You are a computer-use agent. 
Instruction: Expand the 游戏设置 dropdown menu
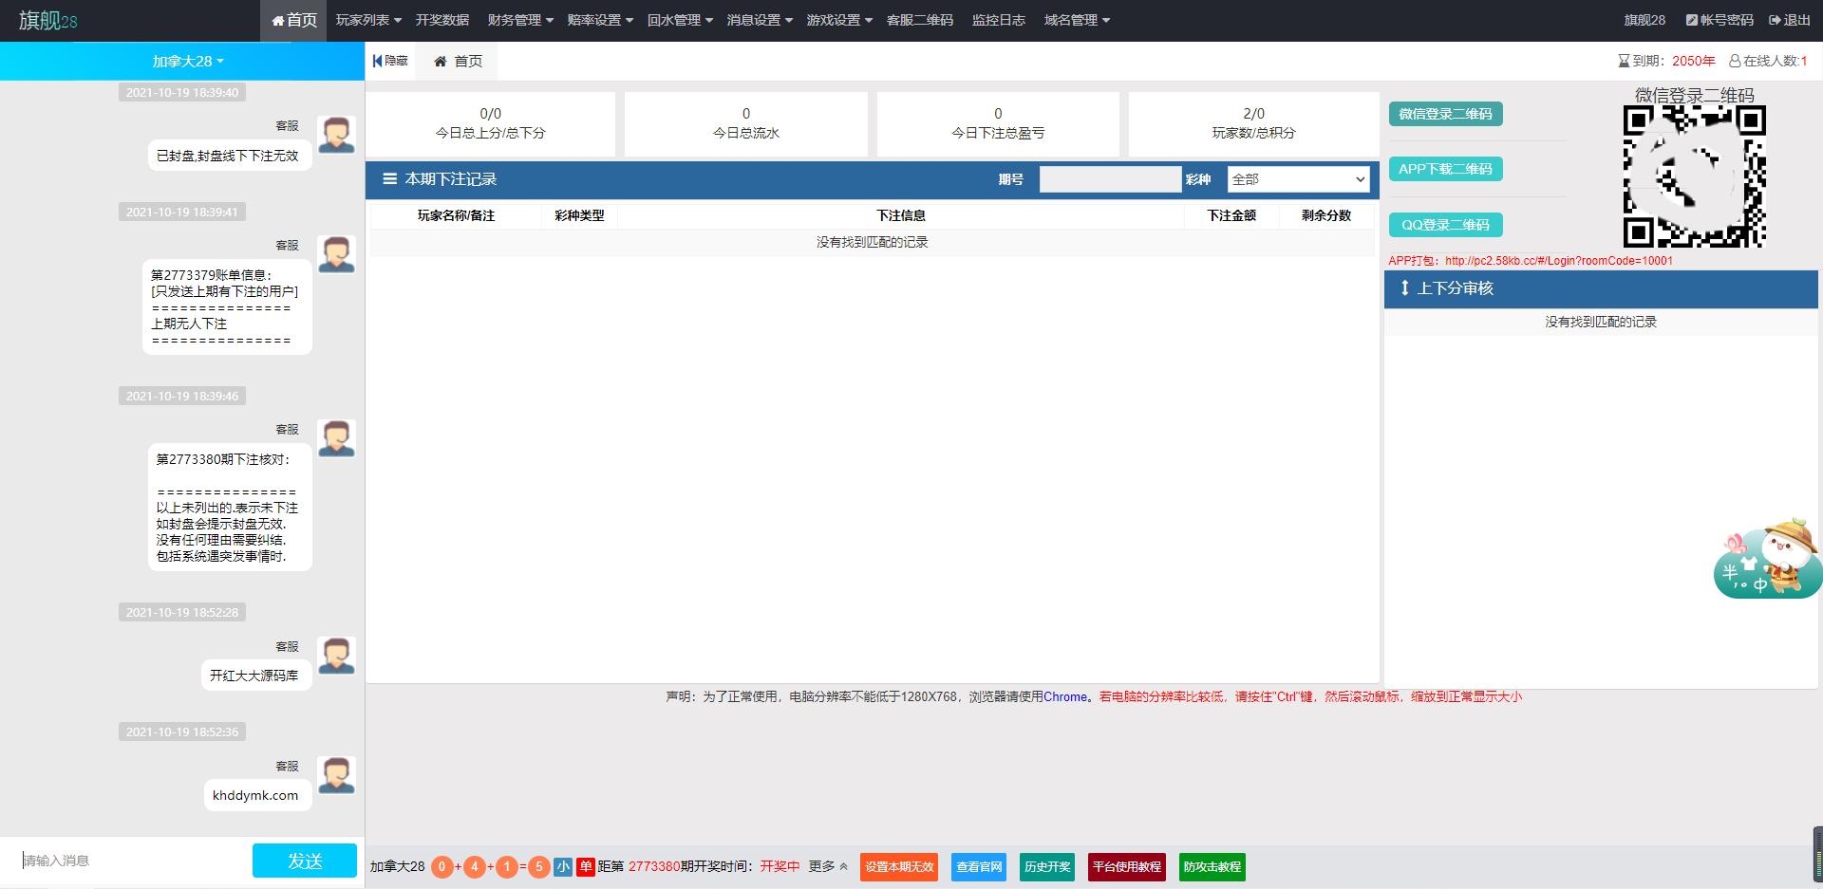click(x=839, y=20)
